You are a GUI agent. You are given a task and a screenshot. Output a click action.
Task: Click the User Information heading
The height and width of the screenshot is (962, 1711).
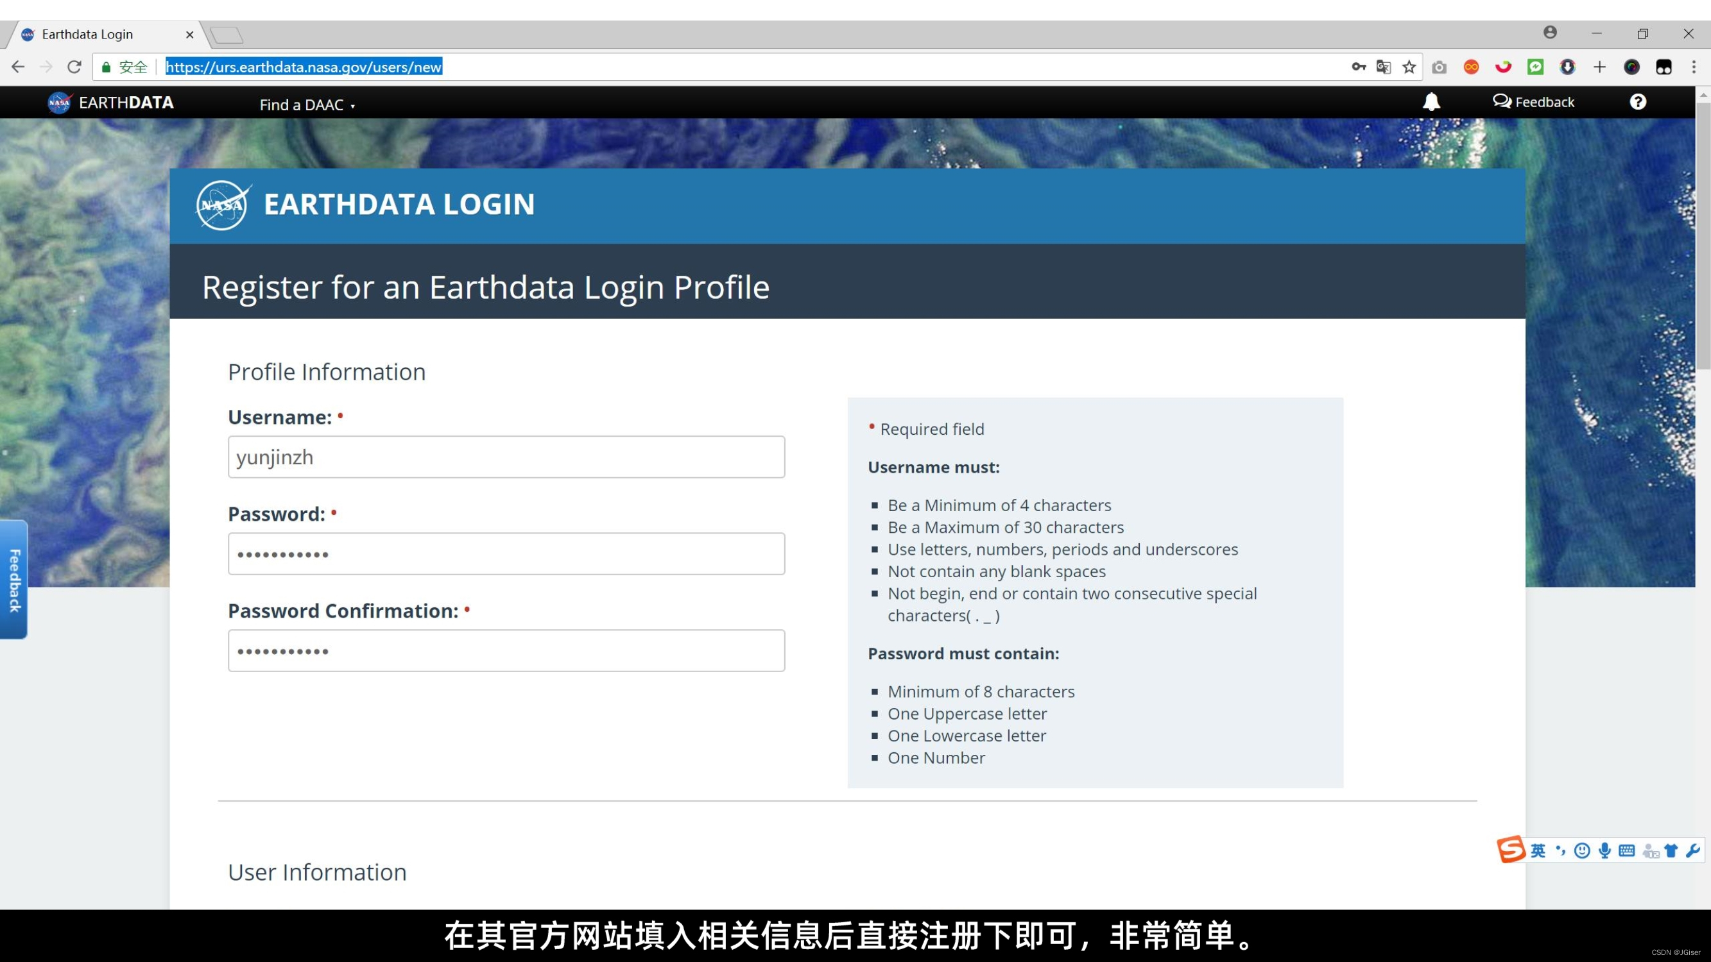tap(318, 872)
